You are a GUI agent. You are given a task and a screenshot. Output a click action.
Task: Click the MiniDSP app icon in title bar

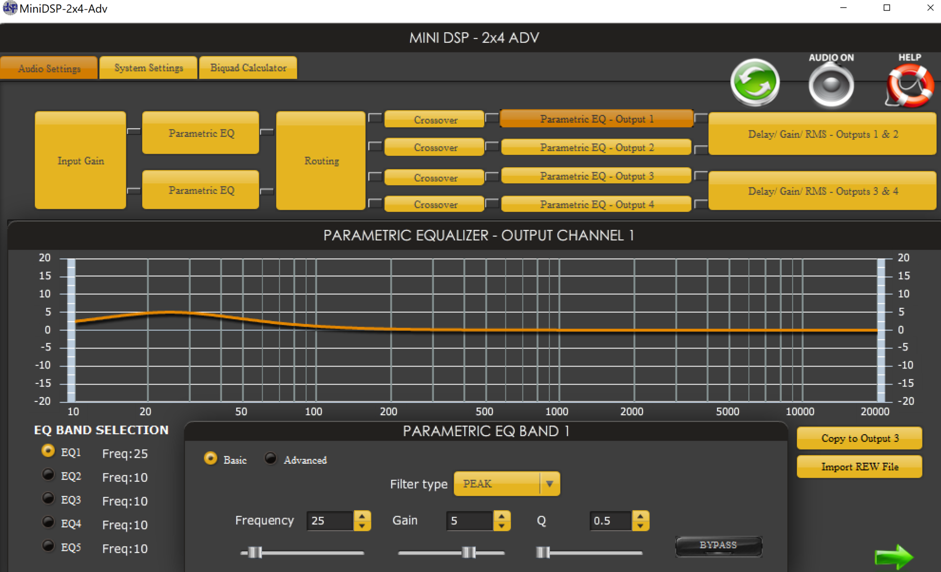pos(9,8)
